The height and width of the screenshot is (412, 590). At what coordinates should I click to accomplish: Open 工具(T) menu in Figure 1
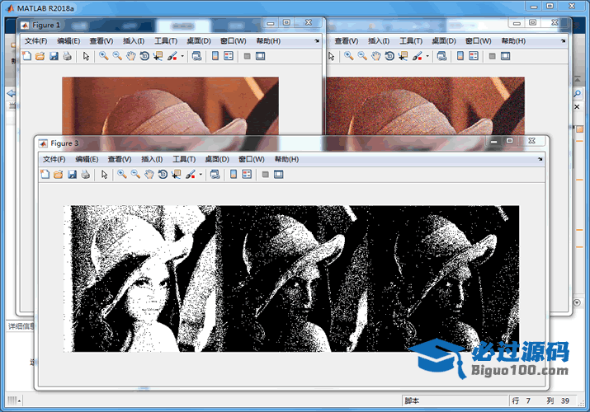pos(166,41)
